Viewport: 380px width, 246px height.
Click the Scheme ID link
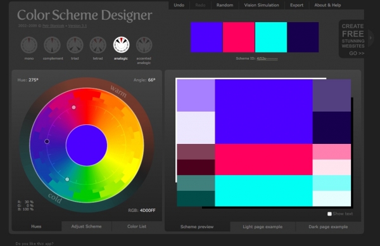click(x=267, y=58)
